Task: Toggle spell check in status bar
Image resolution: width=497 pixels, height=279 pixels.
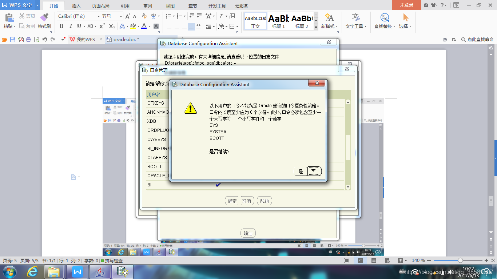Action: pyautogui.click(x=112, y=260)
